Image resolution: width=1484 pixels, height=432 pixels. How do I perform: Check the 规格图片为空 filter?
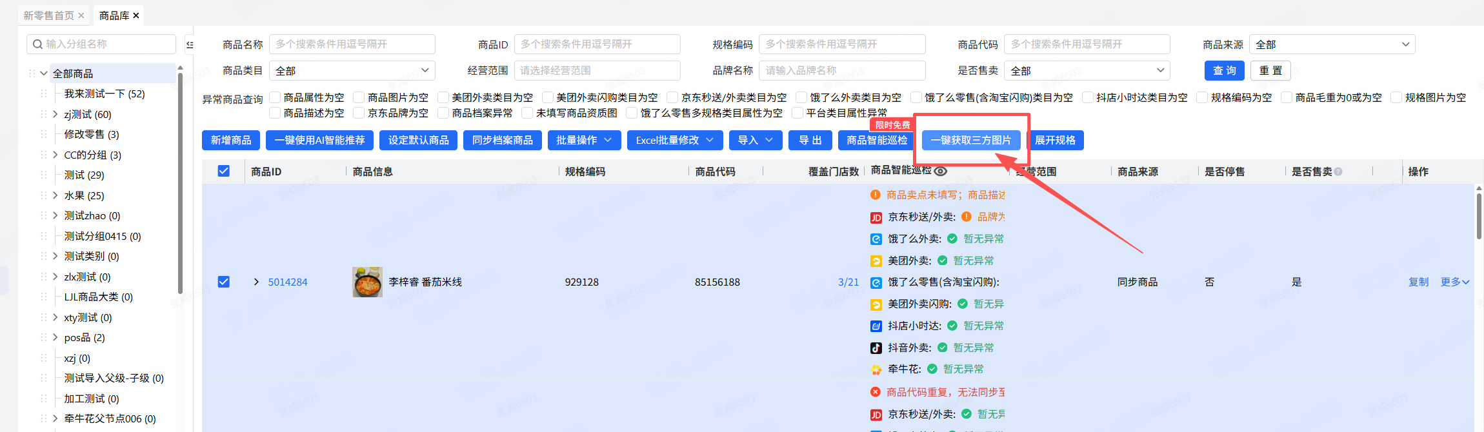point(1396,97)
